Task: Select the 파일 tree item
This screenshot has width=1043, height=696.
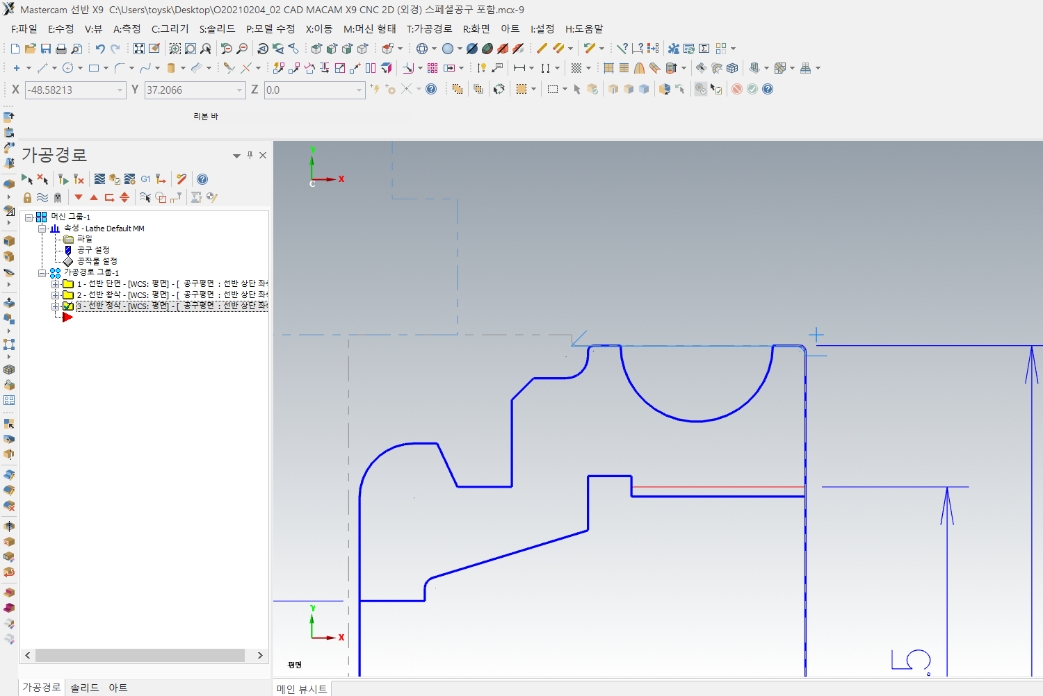Action: [84, 239]
